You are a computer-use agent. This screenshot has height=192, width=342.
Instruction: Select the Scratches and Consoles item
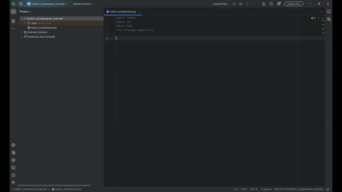[x=41, y=37]
